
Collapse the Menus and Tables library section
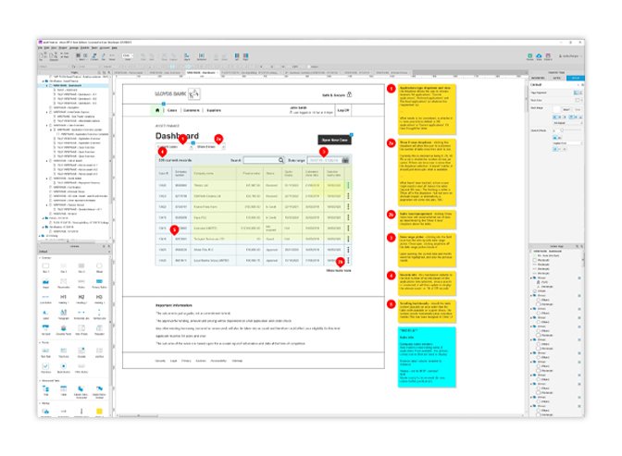click(x=41, y=381)
